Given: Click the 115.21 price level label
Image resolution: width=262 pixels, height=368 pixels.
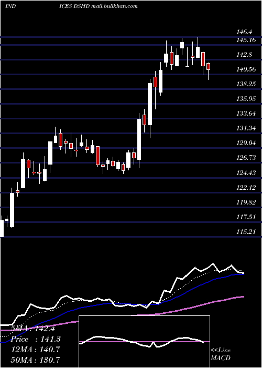Looking at the screenshot, I should 246,232.
